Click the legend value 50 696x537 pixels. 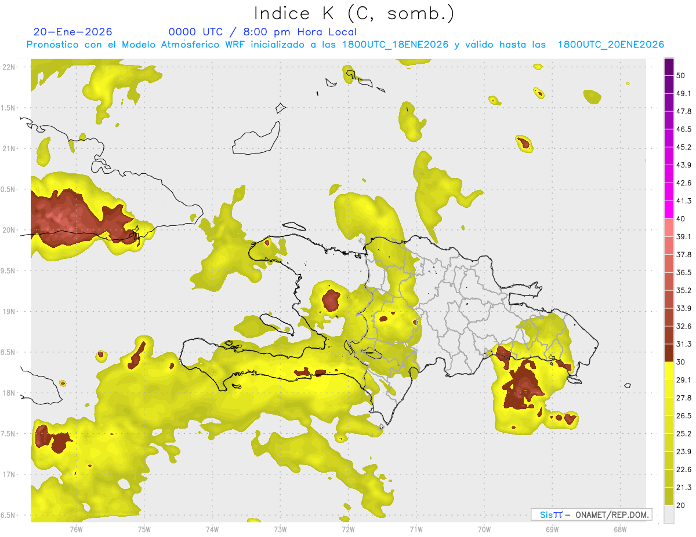click(x=681, y=76)
